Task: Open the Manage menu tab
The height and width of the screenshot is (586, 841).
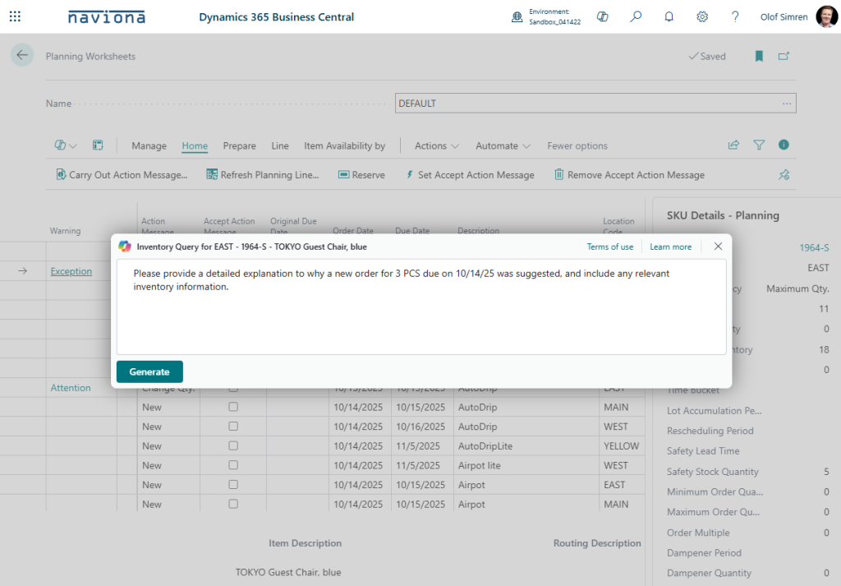Action: point(149,145)
